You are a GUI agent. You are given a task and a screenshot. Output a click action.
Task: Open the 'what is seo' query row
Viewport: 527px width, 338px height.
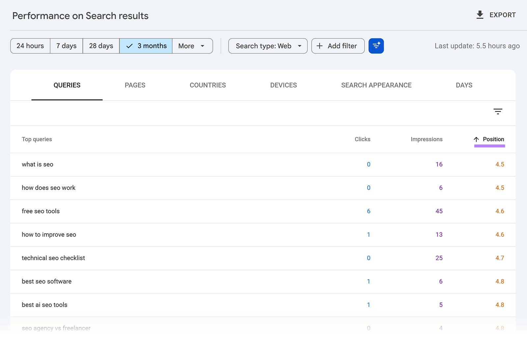click(263, 165)
